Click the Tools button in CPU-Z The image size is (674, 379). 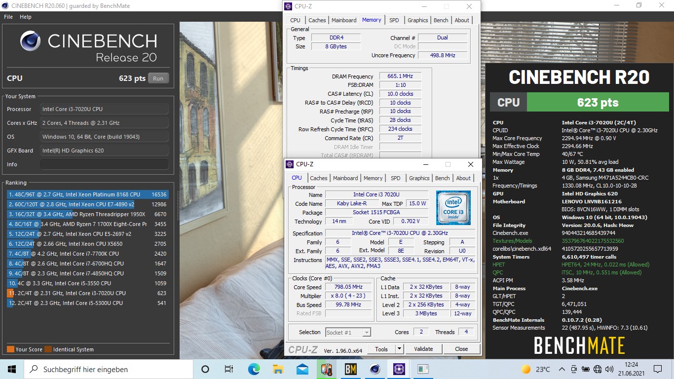[x=381, y=349]
